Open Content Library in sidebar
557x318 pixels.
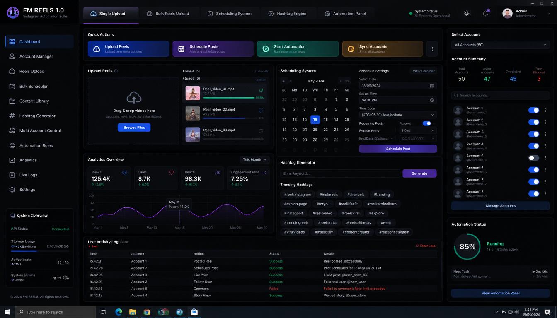pos(39,101)
